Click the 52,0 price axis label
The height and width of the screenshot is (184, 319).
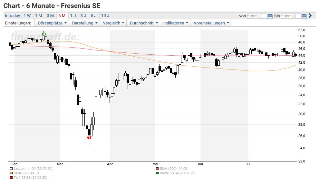pyautogui.click(x=302, y=30)
